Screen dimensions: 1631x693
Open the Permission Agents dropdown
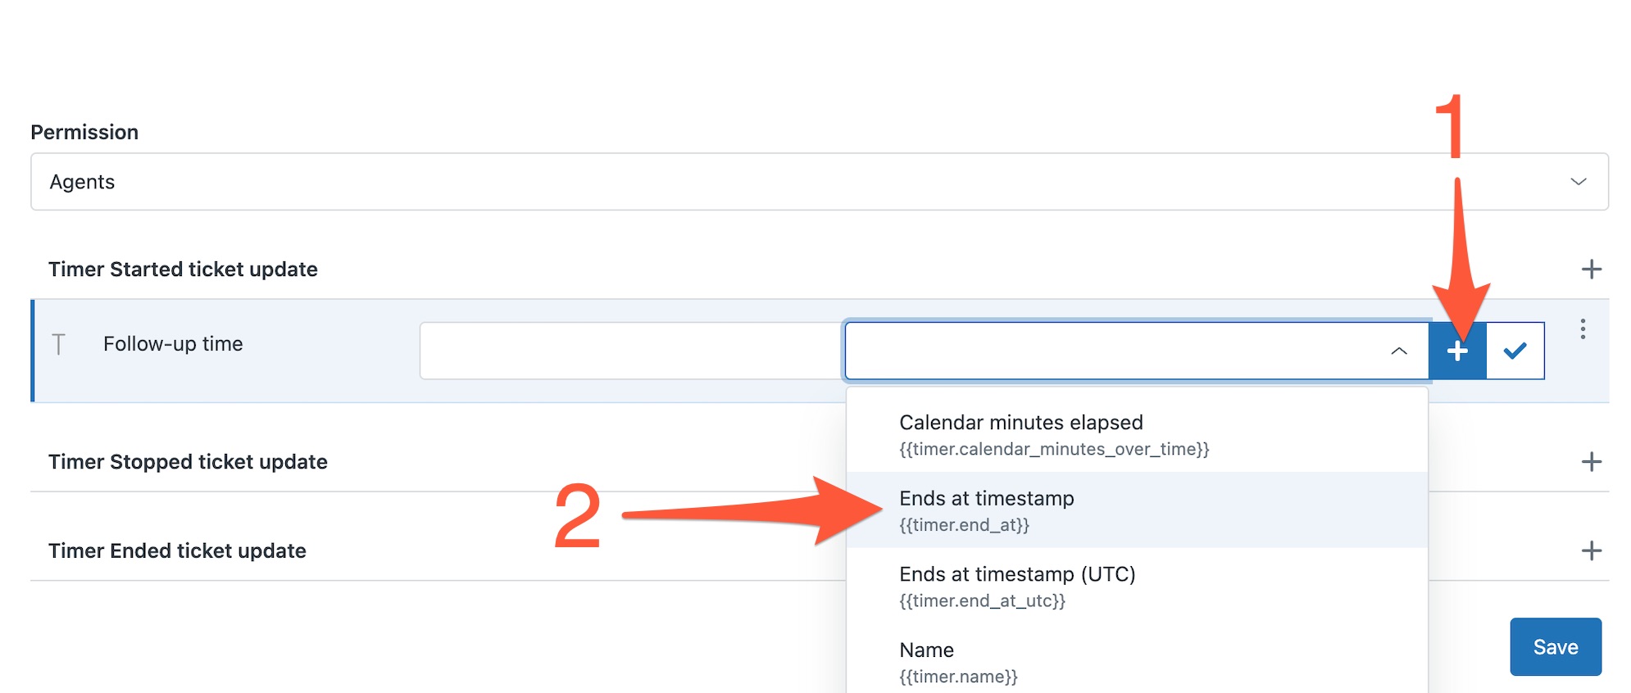(820, 182)
